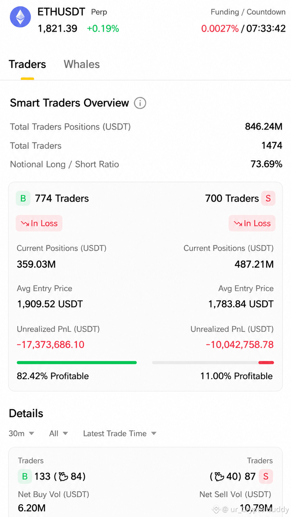Click the red 0.0027% funding rate value

220,28
